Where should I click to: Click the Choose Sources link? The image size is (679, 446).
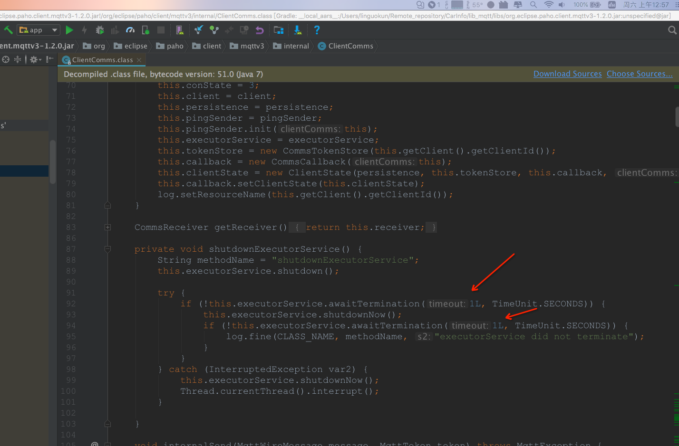640,74
